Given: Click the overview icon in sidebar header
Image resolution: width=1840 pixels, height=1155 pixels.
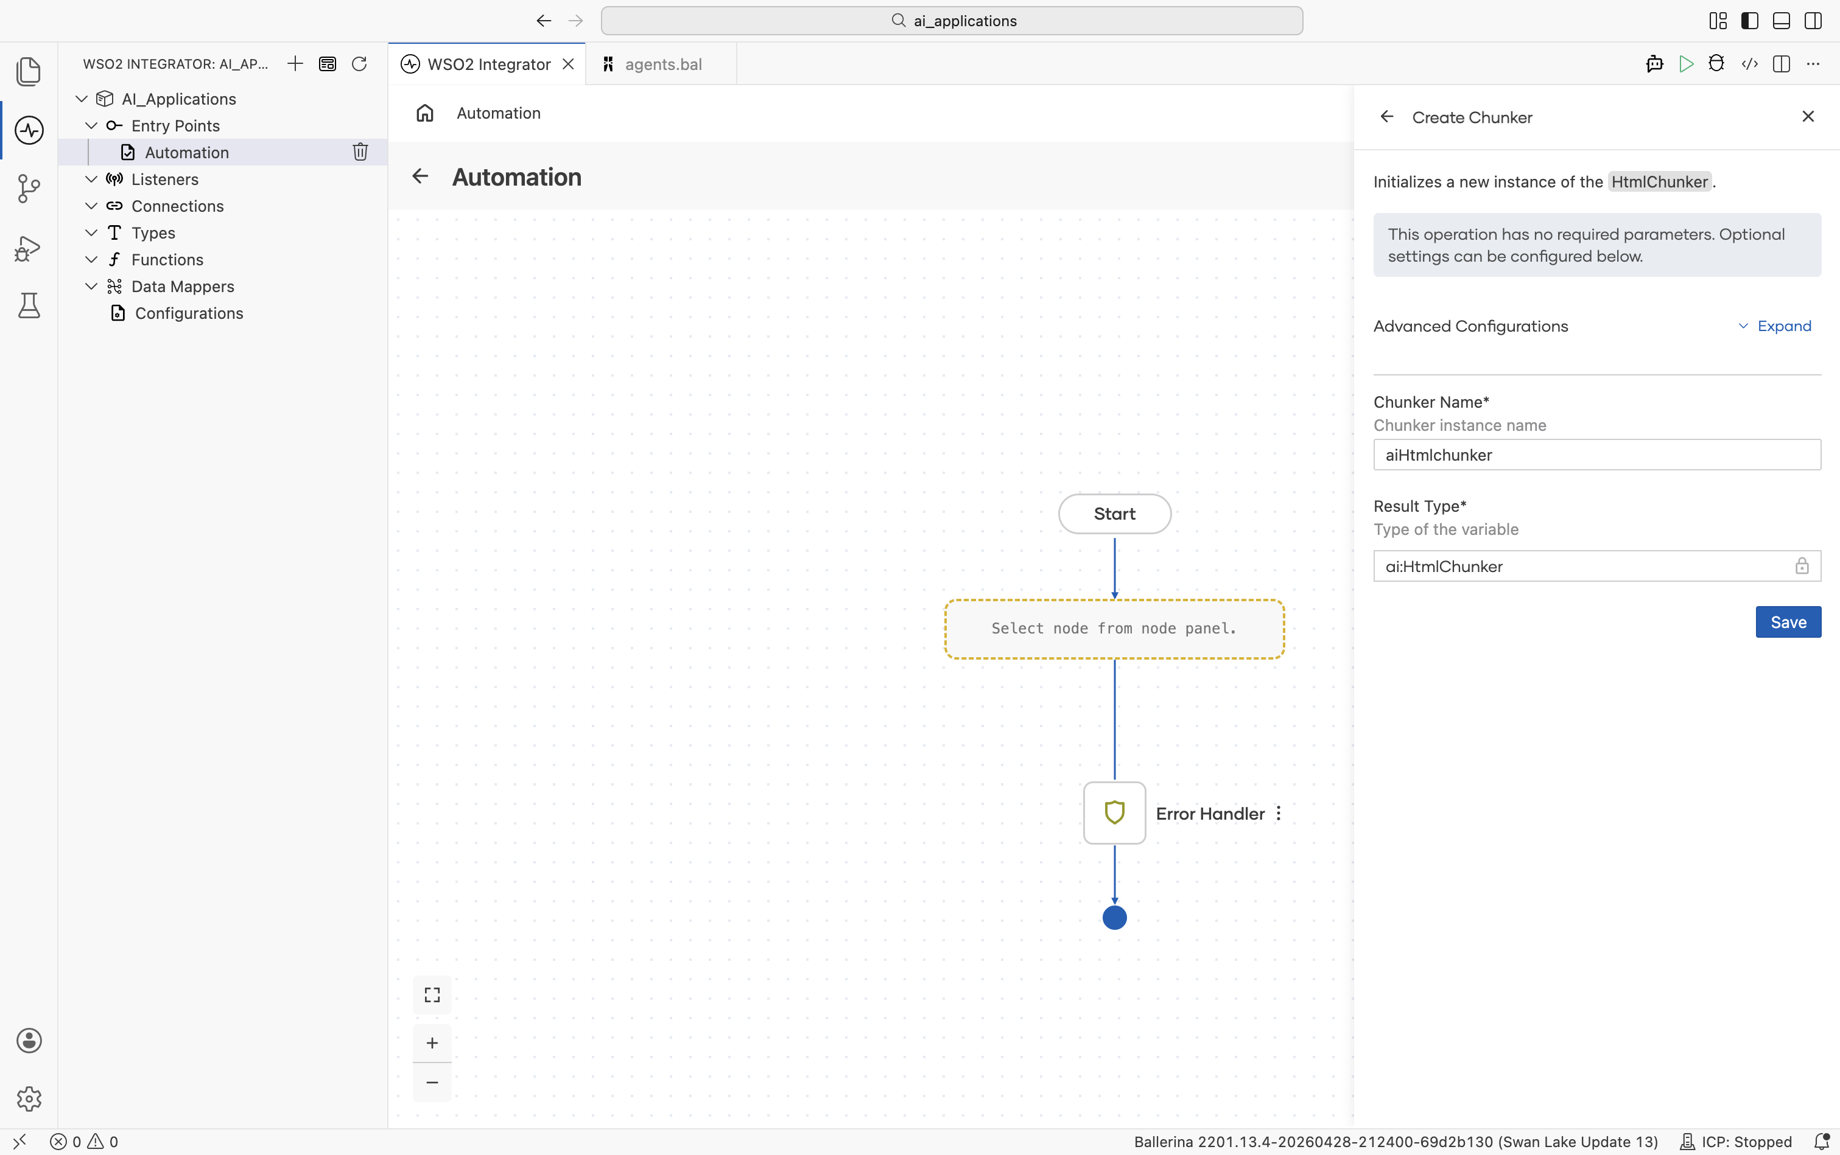Looking at the screenshot, I should coord(327,63).
